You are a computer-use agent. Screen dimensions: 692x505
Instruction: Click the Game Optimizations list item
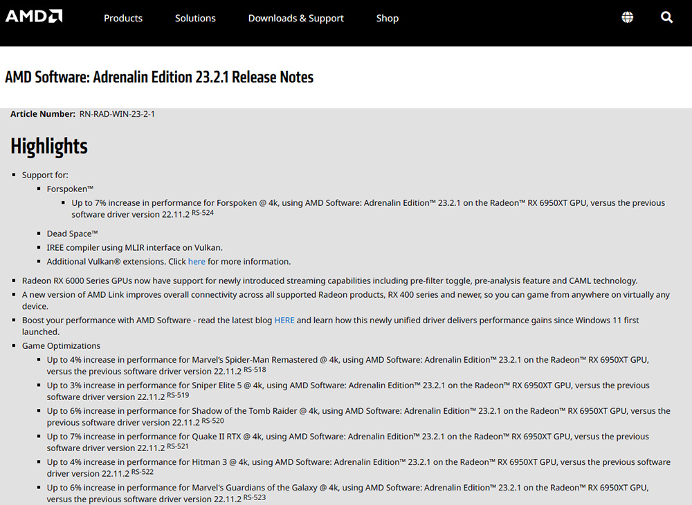(61, 346)
